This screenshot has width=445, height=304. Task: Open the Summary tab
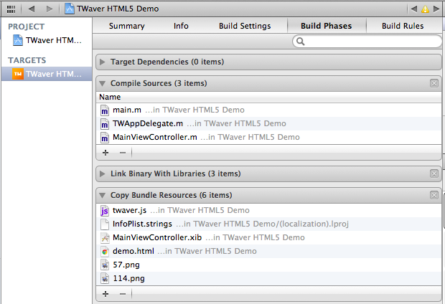(127, 26)
